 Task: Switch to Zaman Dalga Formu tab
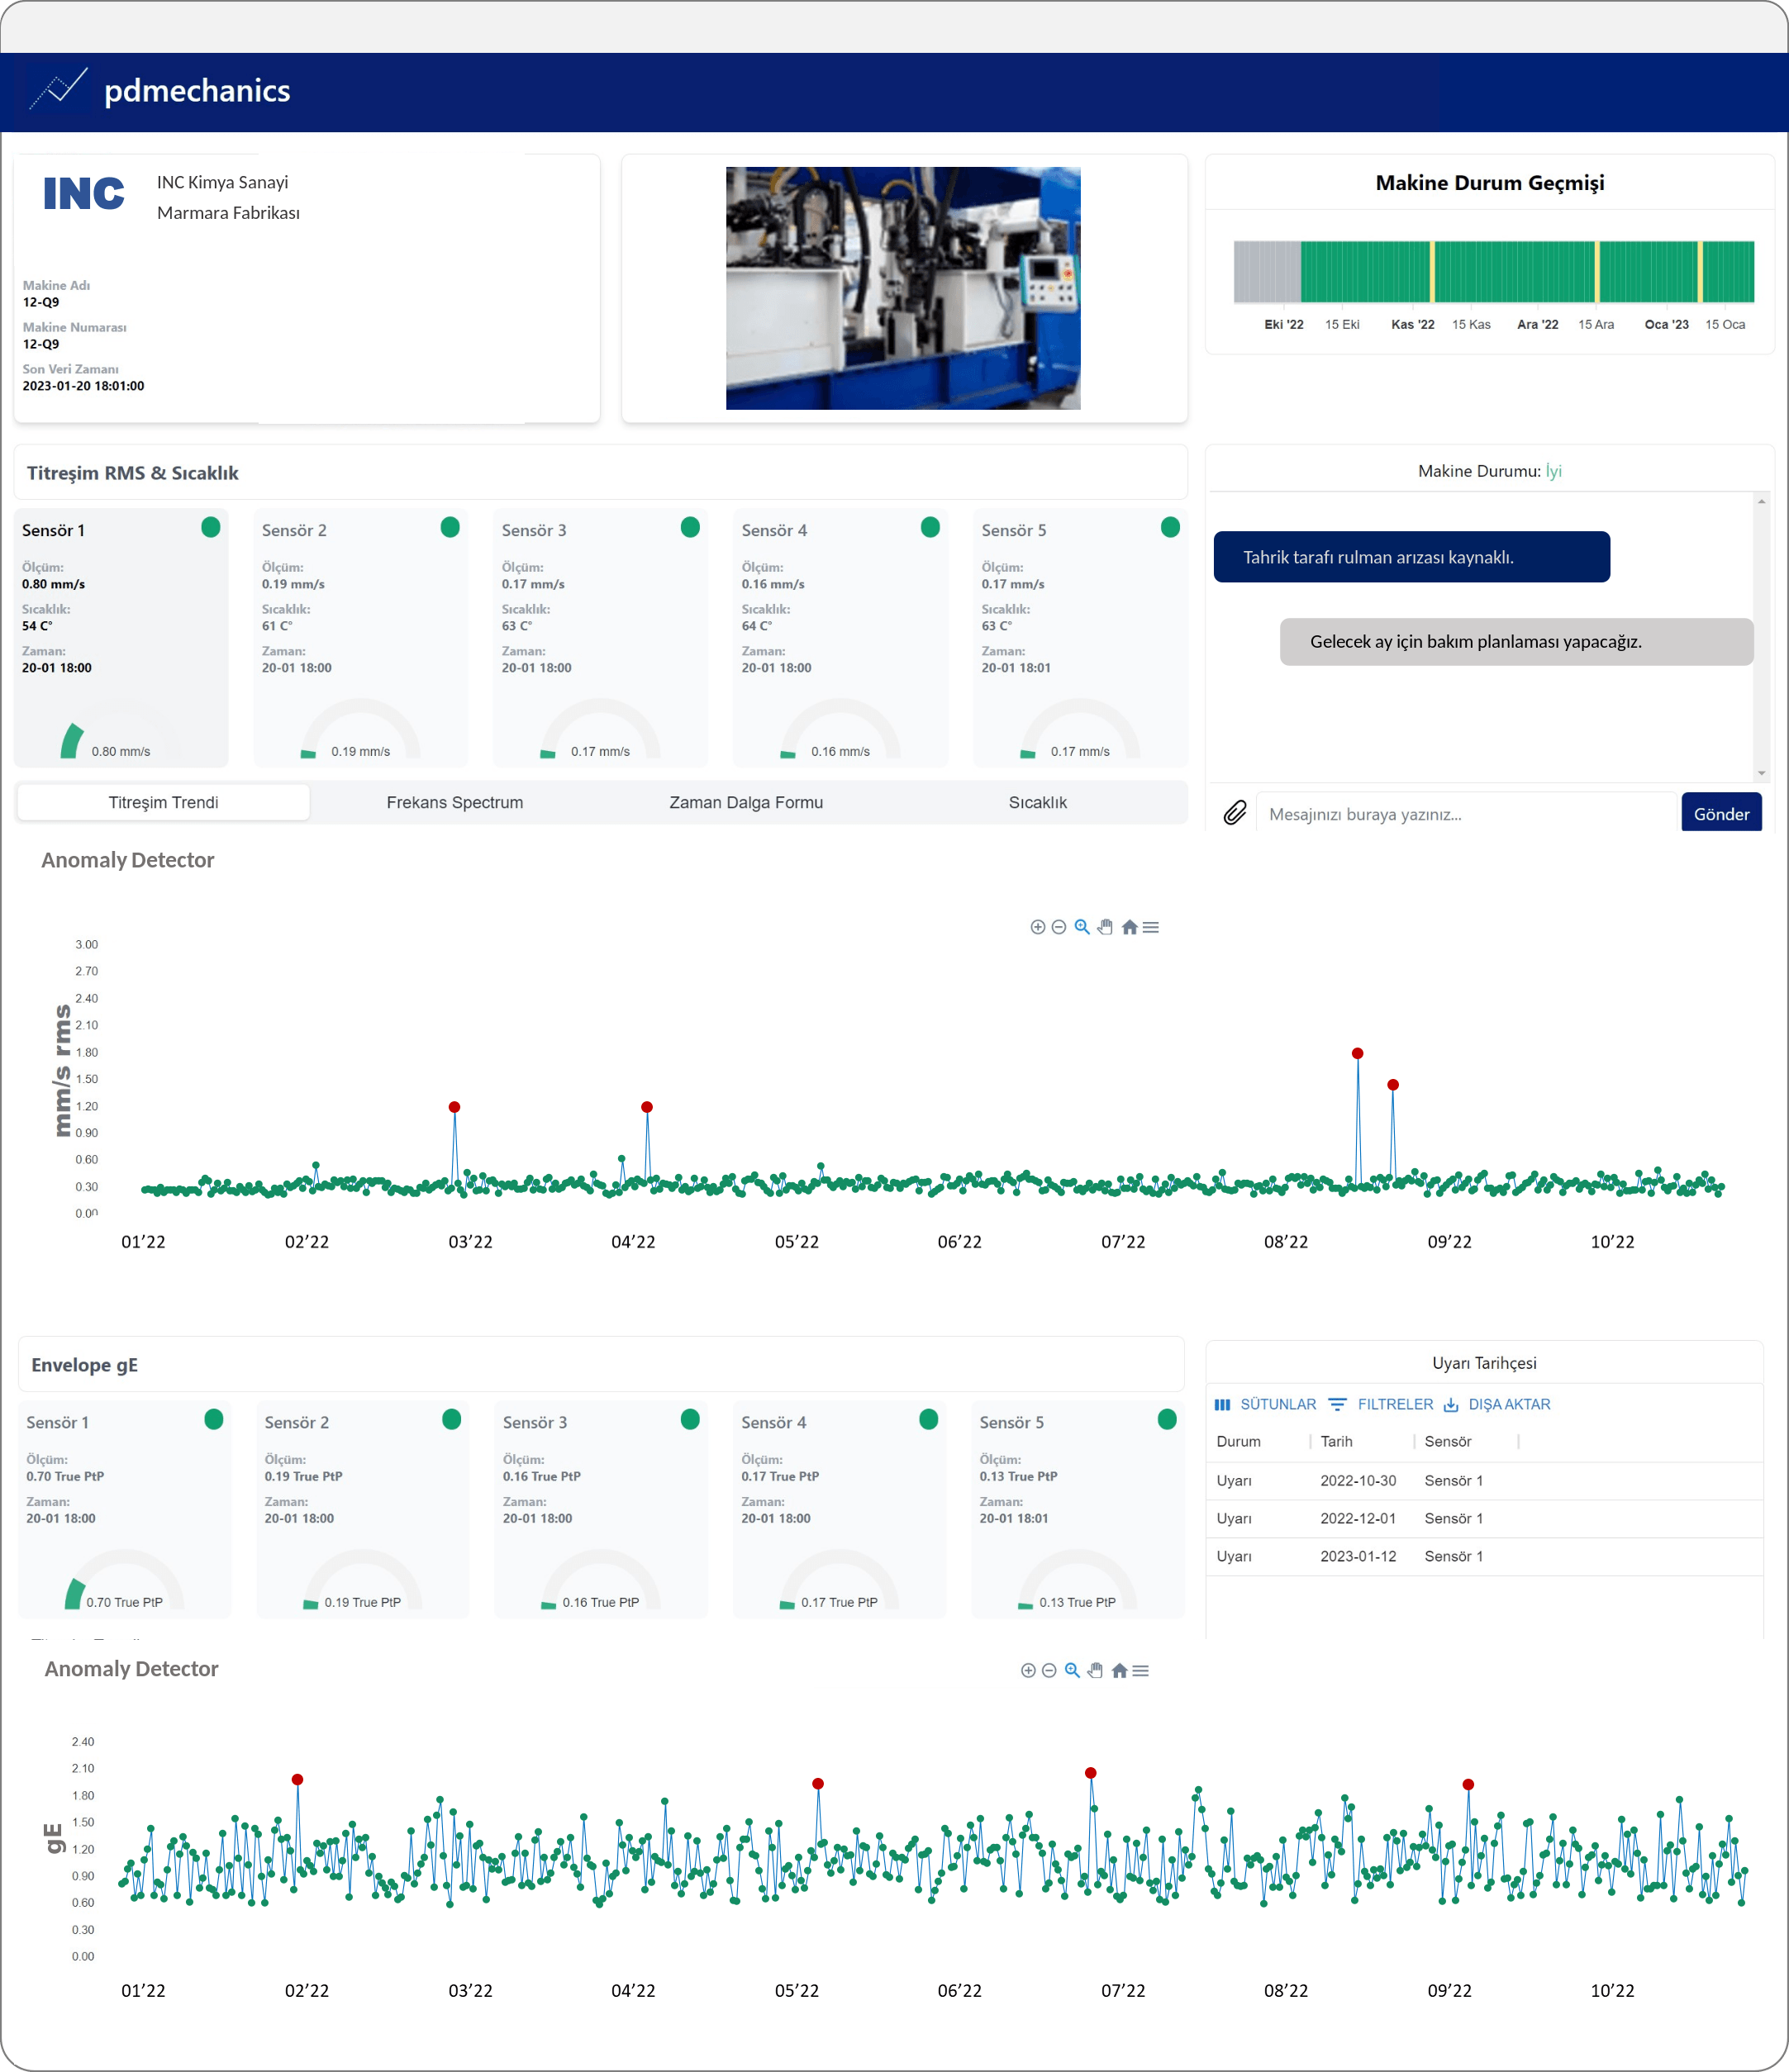[746, 802]
